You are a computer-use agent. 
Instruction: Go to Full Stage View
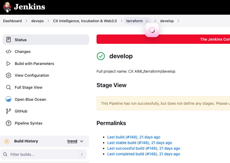(46, 87)
